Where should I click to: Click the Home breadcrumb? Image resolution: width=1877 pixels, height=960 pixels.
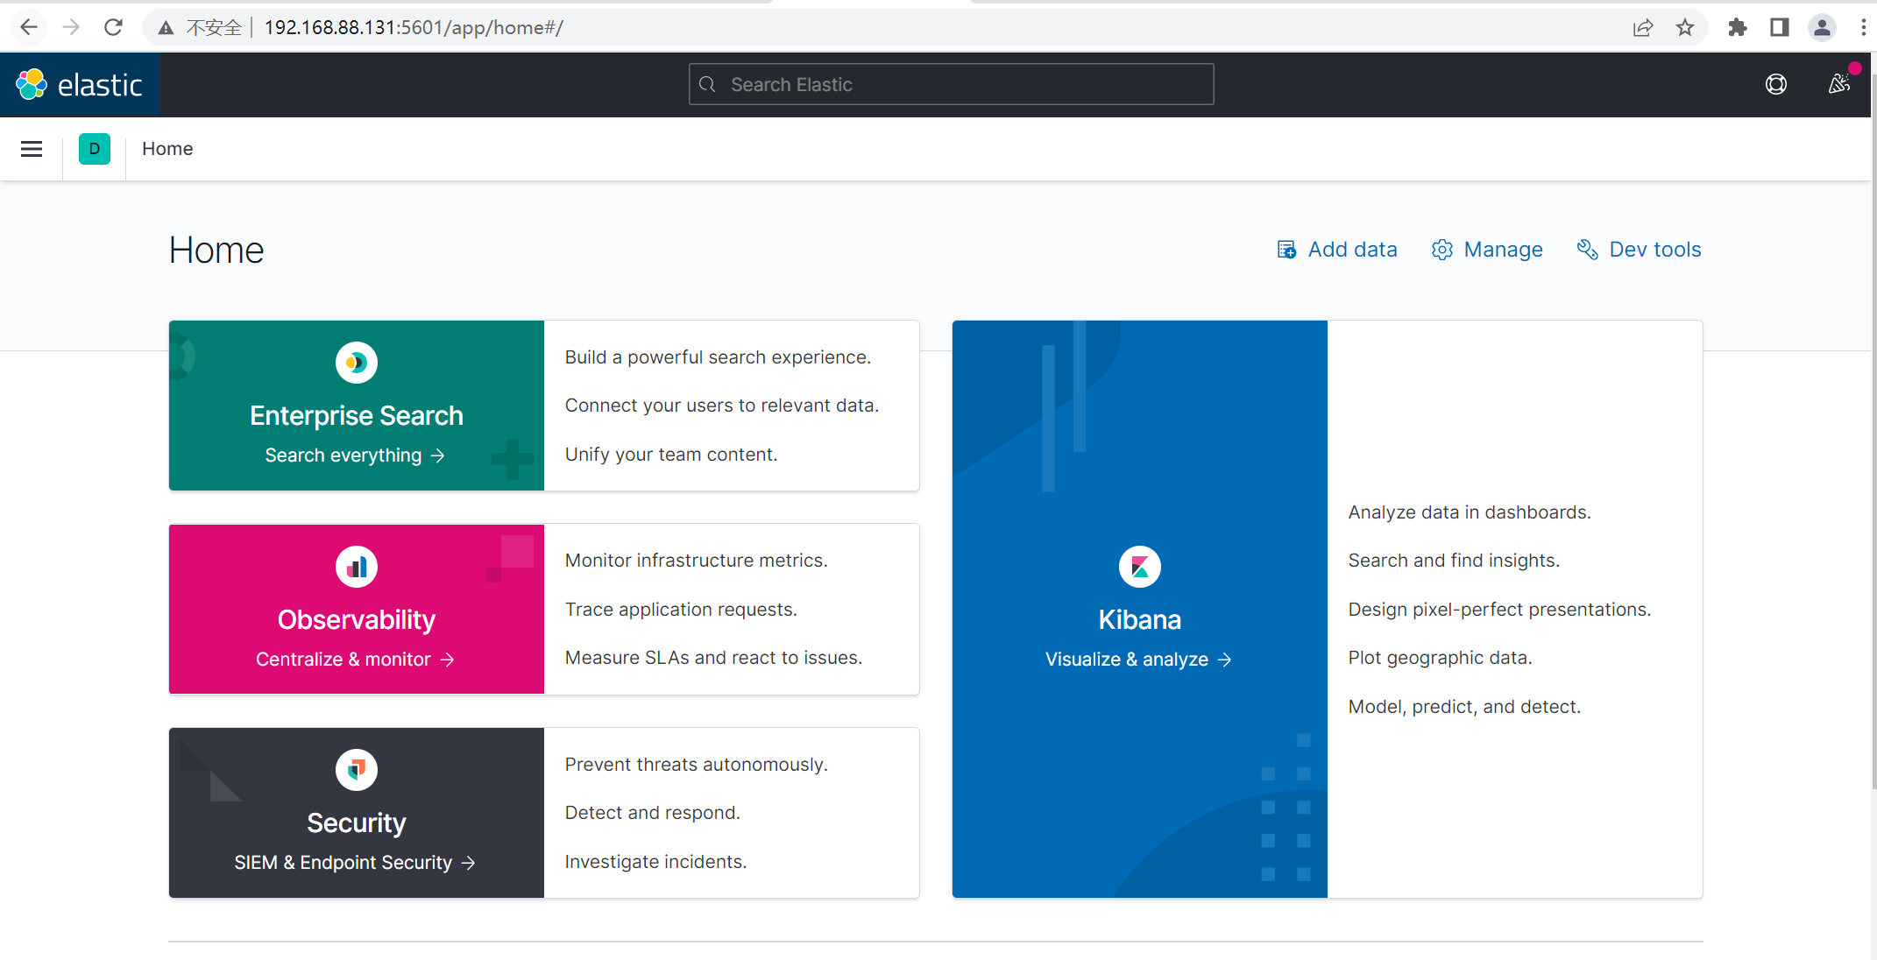click(167, 149)
